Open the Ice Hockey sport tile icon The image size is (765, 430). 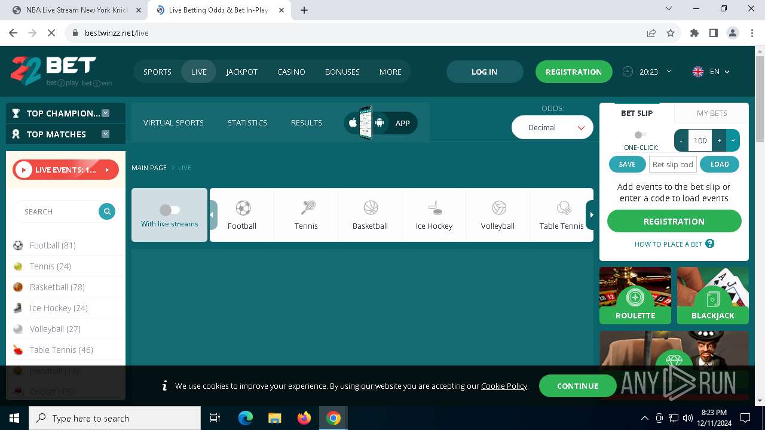[435, 208]
